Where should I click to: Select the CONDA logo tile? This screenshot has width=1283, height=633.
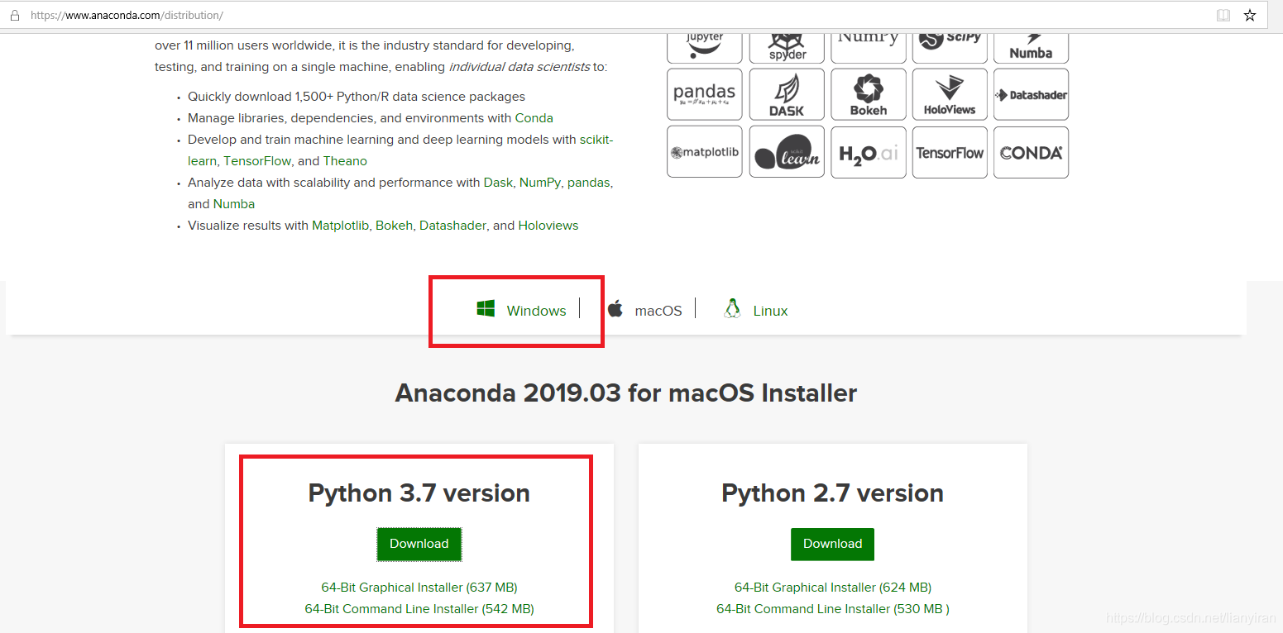pyautogui.click(x=1031, y=152)
